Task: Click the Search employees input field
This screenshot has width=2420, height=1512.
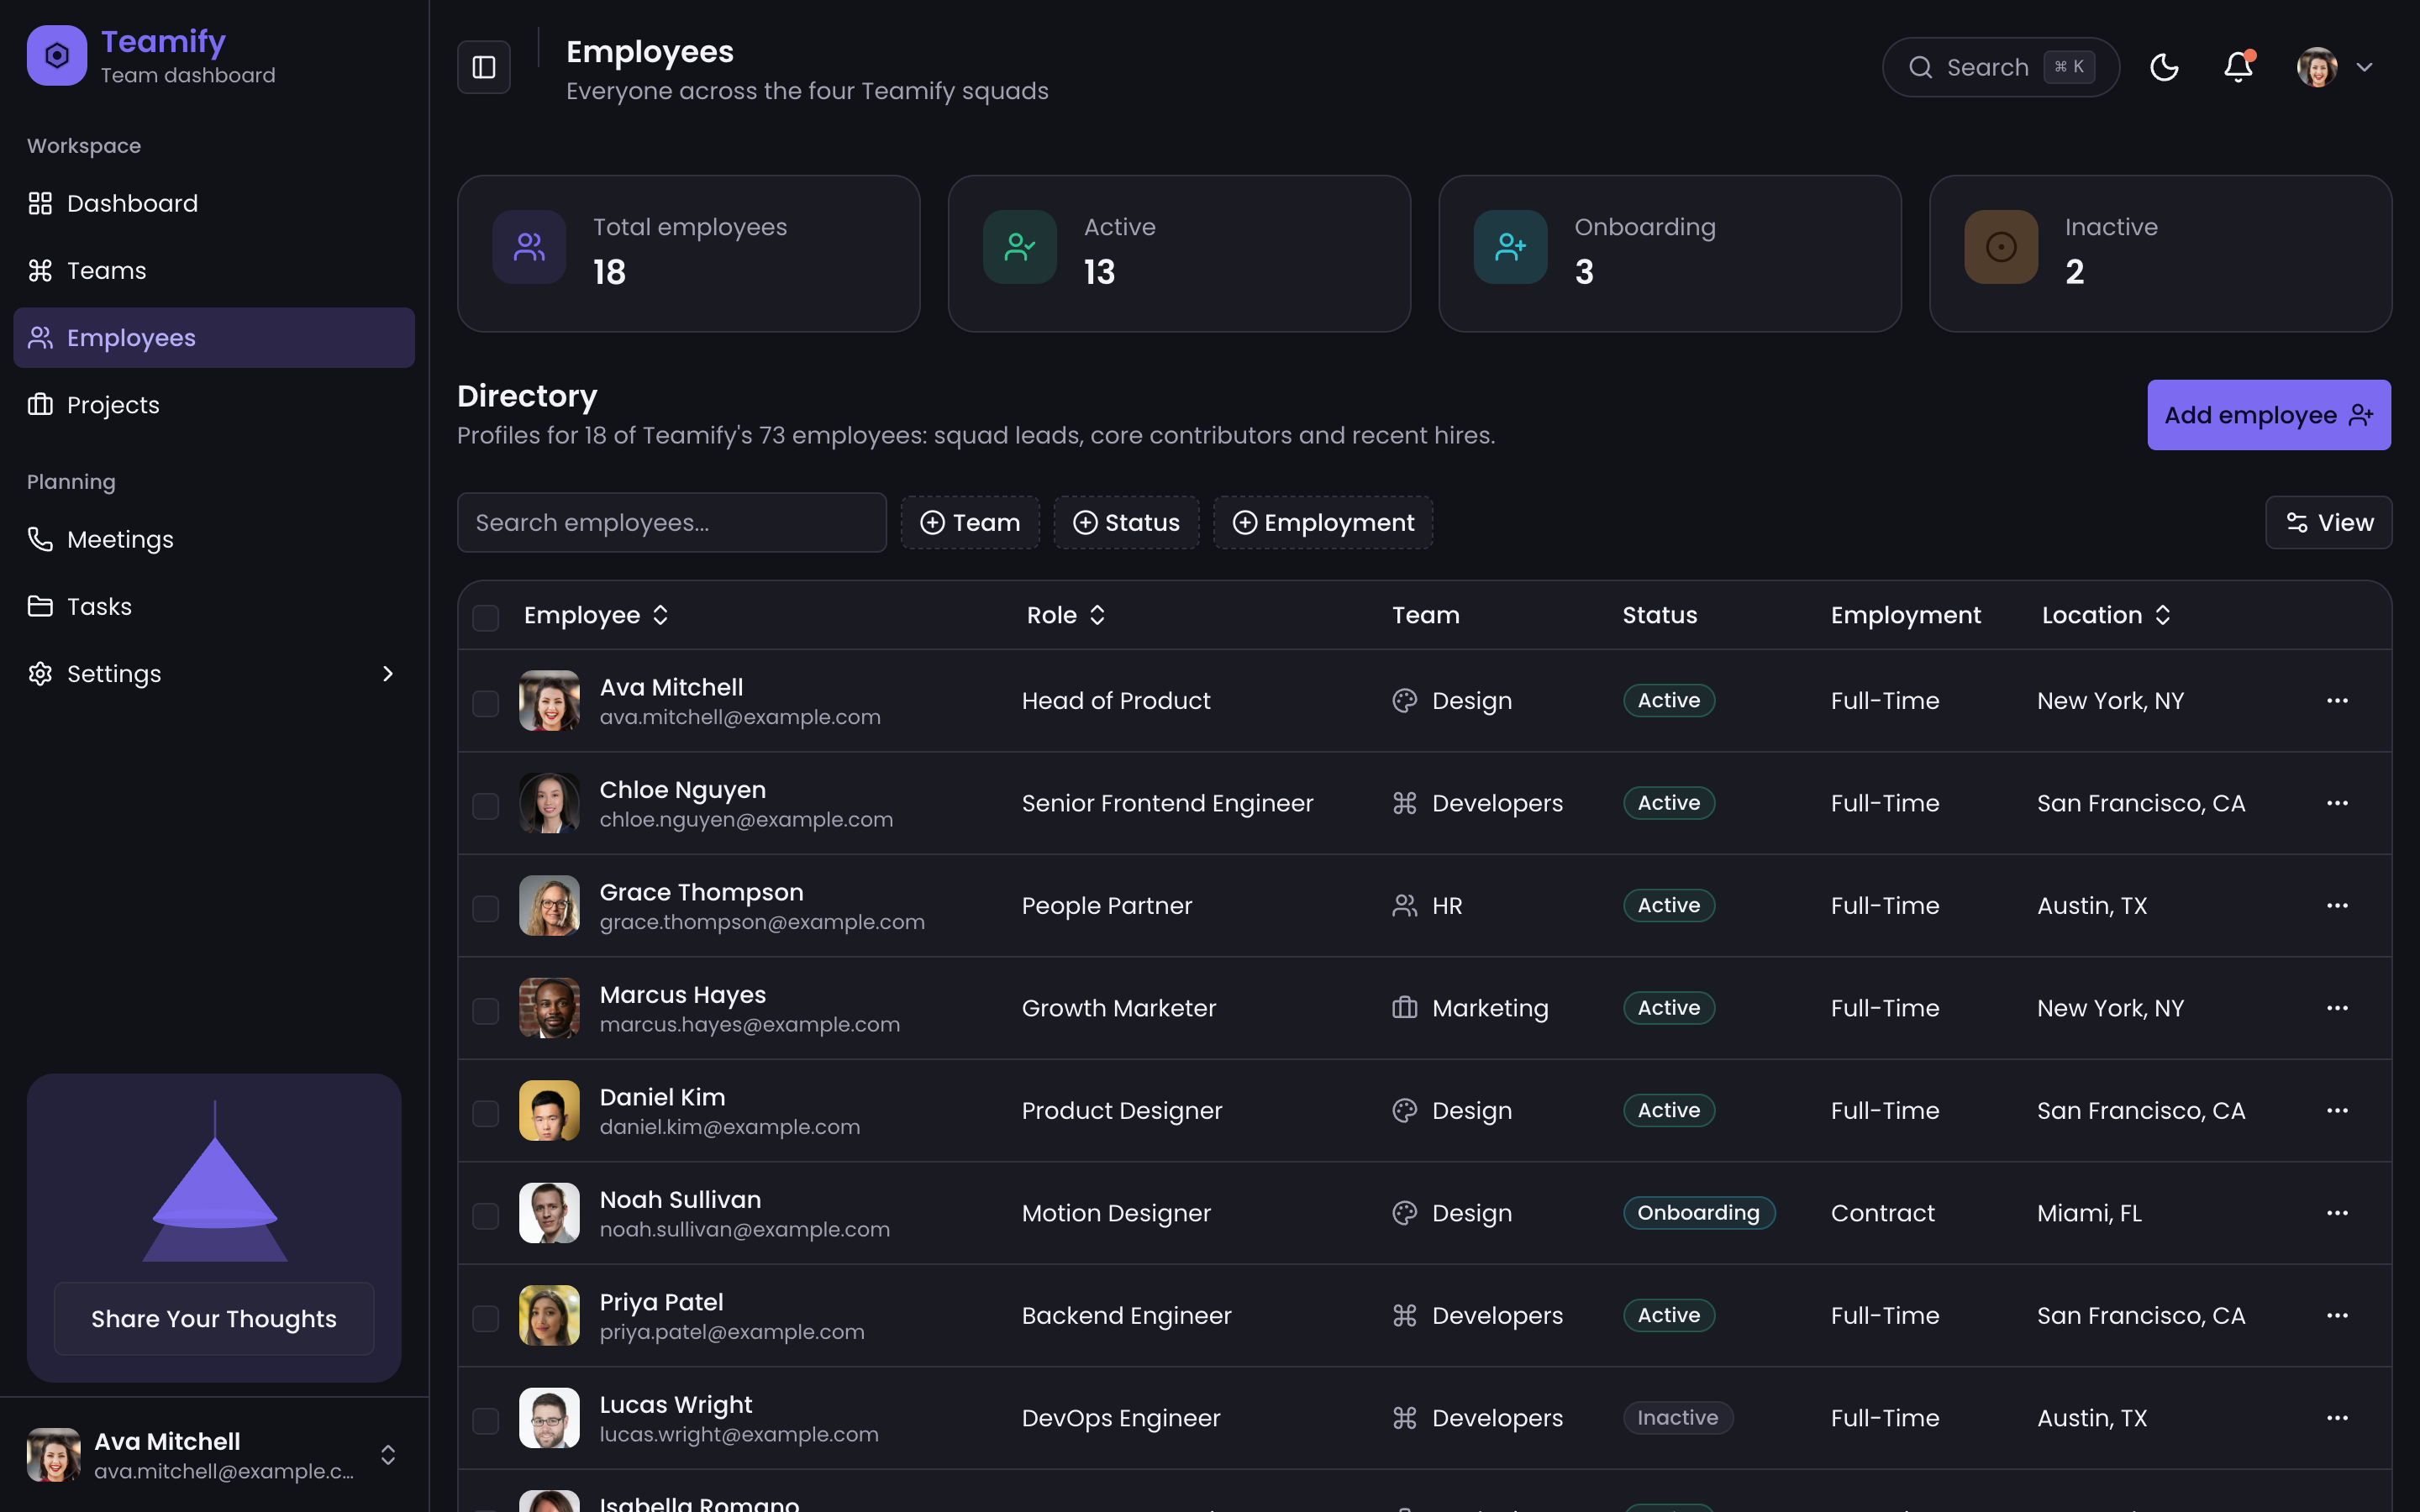Action: click(672, 522)
